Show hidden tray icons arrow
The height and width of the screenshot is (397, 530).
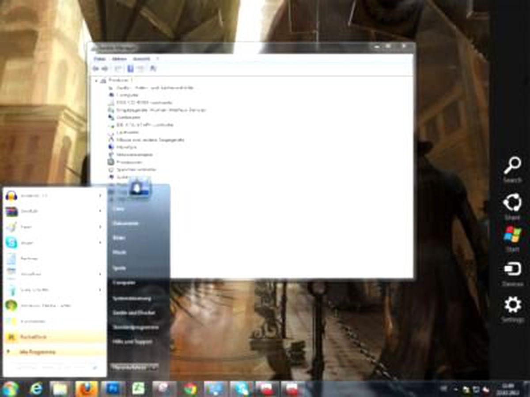coord(456,389)
